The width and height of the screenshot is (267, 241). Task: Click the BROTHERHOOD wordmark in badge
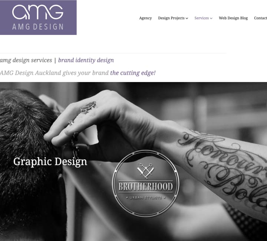(146, 186)
